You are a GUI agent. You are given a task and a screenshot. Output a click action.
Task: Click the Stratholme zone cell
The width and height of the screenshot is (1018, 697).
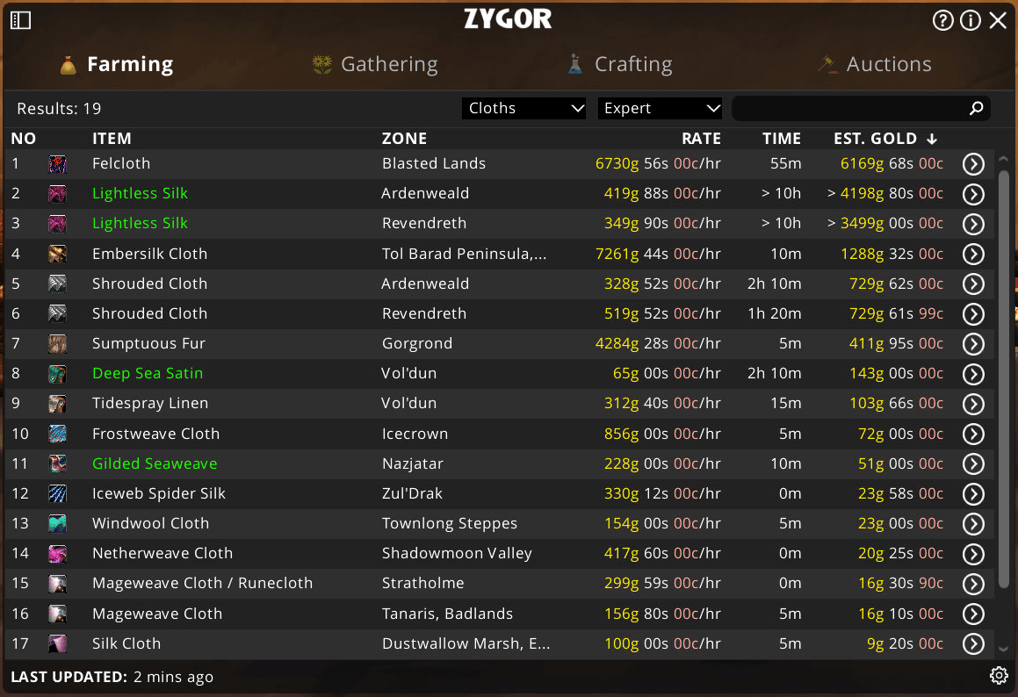click(x=422, y=584)
